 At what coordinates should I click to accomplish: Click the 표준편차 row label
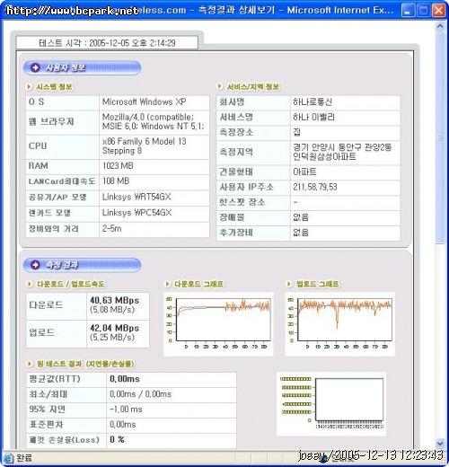click(x=46, y=425)
